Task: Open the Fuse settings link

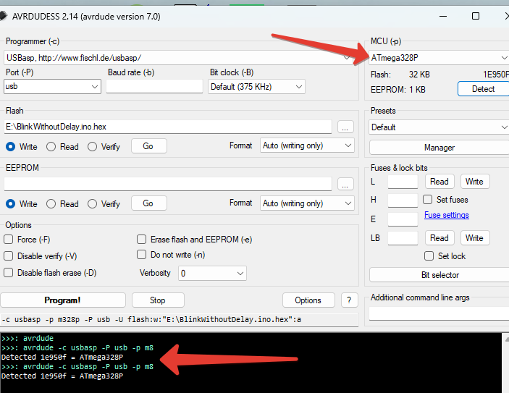Action: 446,215
